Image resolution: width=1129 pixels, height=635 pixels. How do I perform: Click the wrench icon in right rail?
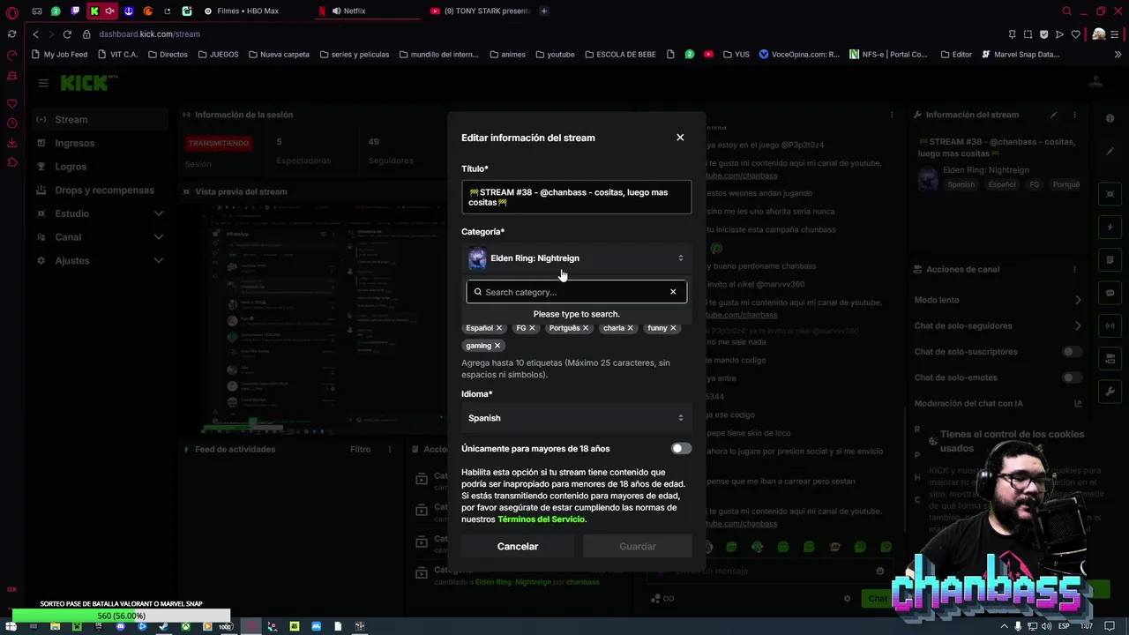[1110, 391]
